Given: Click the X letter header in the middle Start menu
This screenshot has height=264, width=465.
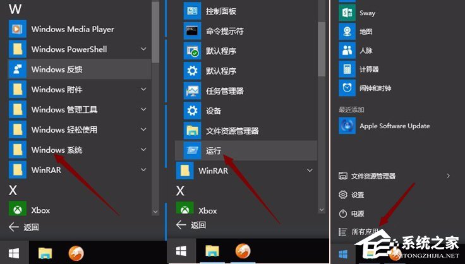Looking at the screenshot, I should pyautogui.click(x=180, y=191).
